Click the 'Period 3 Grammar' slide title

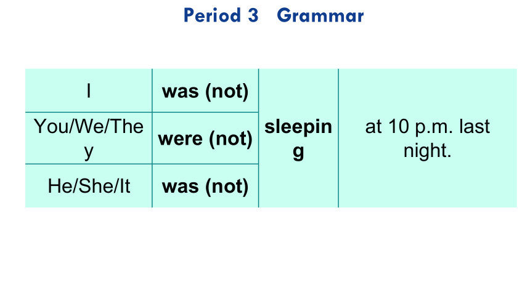pos(274,15)
